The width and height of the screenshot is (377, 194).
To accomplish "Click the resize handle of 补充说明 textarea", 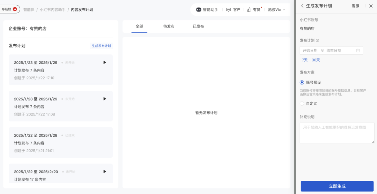I will coord(373,142).
